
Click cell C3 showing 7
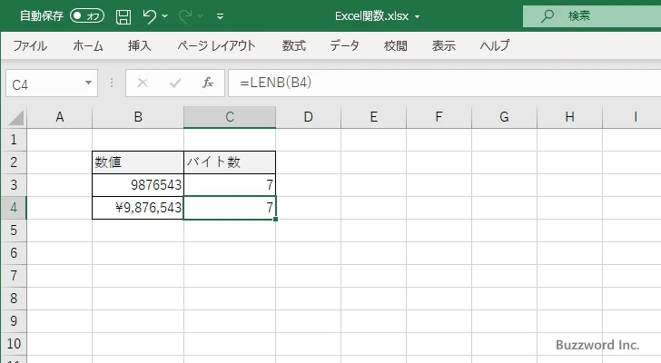pos(230,185)
